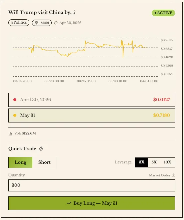
Task: Select the #Politics category tag
Action: click(x=19, y=23)
